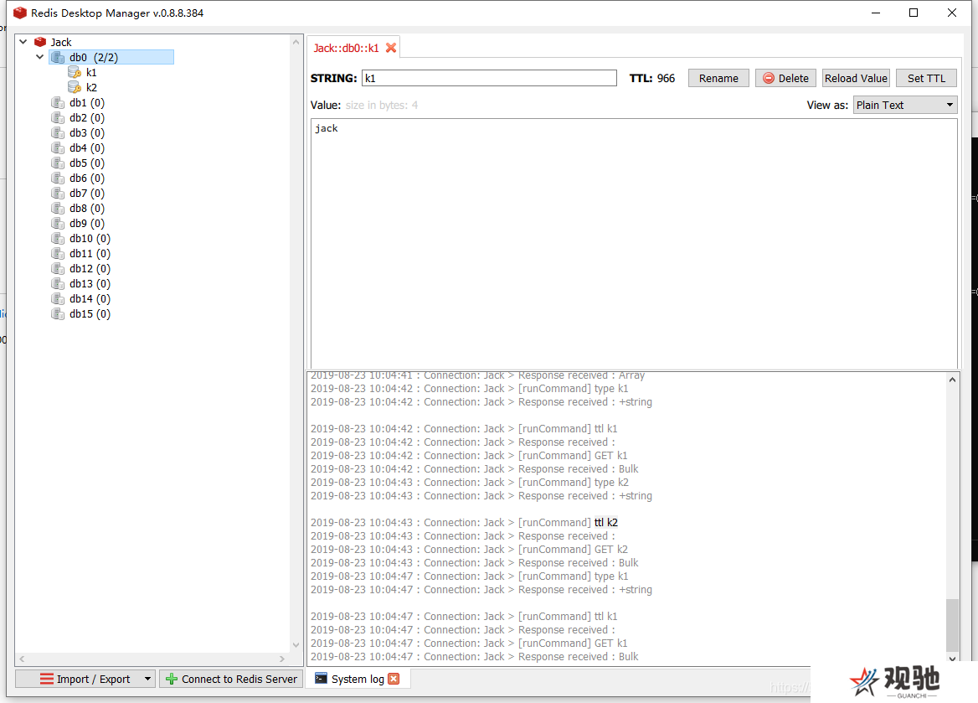
Task: Click the db11 database icon
Action: tap(58, 254)
